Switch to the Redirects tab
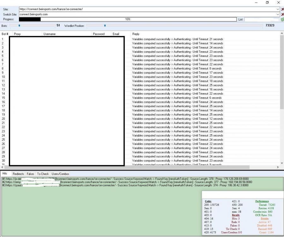 click(x=18, y=174)
